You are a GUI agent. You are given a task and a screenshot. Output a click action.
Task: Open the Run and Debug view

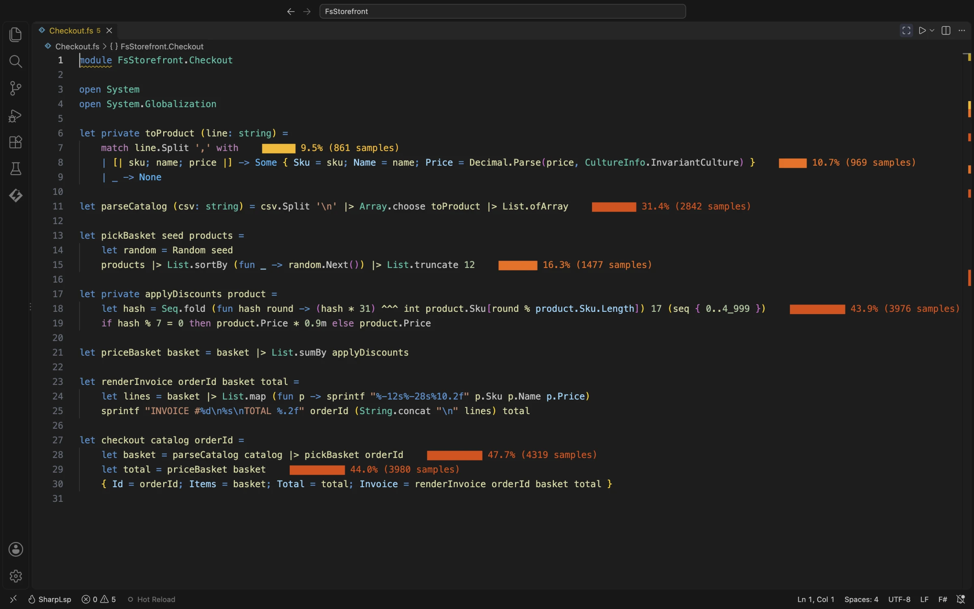(15, 116)
